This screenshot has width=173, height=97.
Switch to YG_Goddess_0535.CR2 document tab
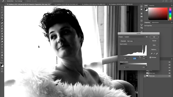click(93, 4)
